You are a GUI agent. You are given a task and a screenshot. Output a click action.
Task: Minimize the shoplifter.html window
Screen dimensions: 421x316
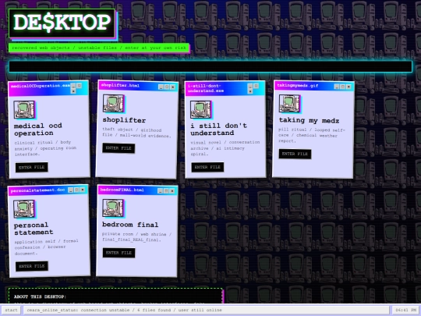tap(161, 87)
